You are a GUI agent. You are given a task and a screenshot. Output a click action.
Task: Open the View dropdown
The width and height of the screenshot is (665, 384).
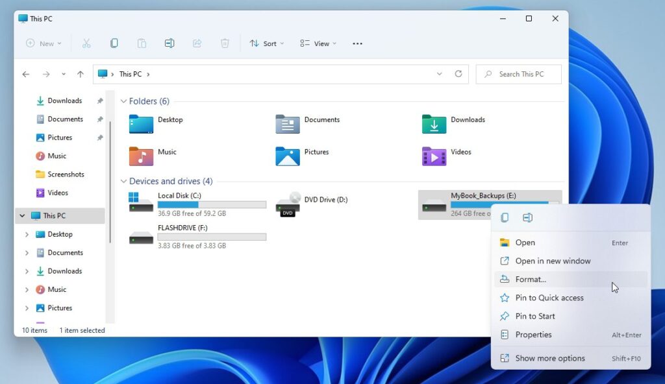317,43
